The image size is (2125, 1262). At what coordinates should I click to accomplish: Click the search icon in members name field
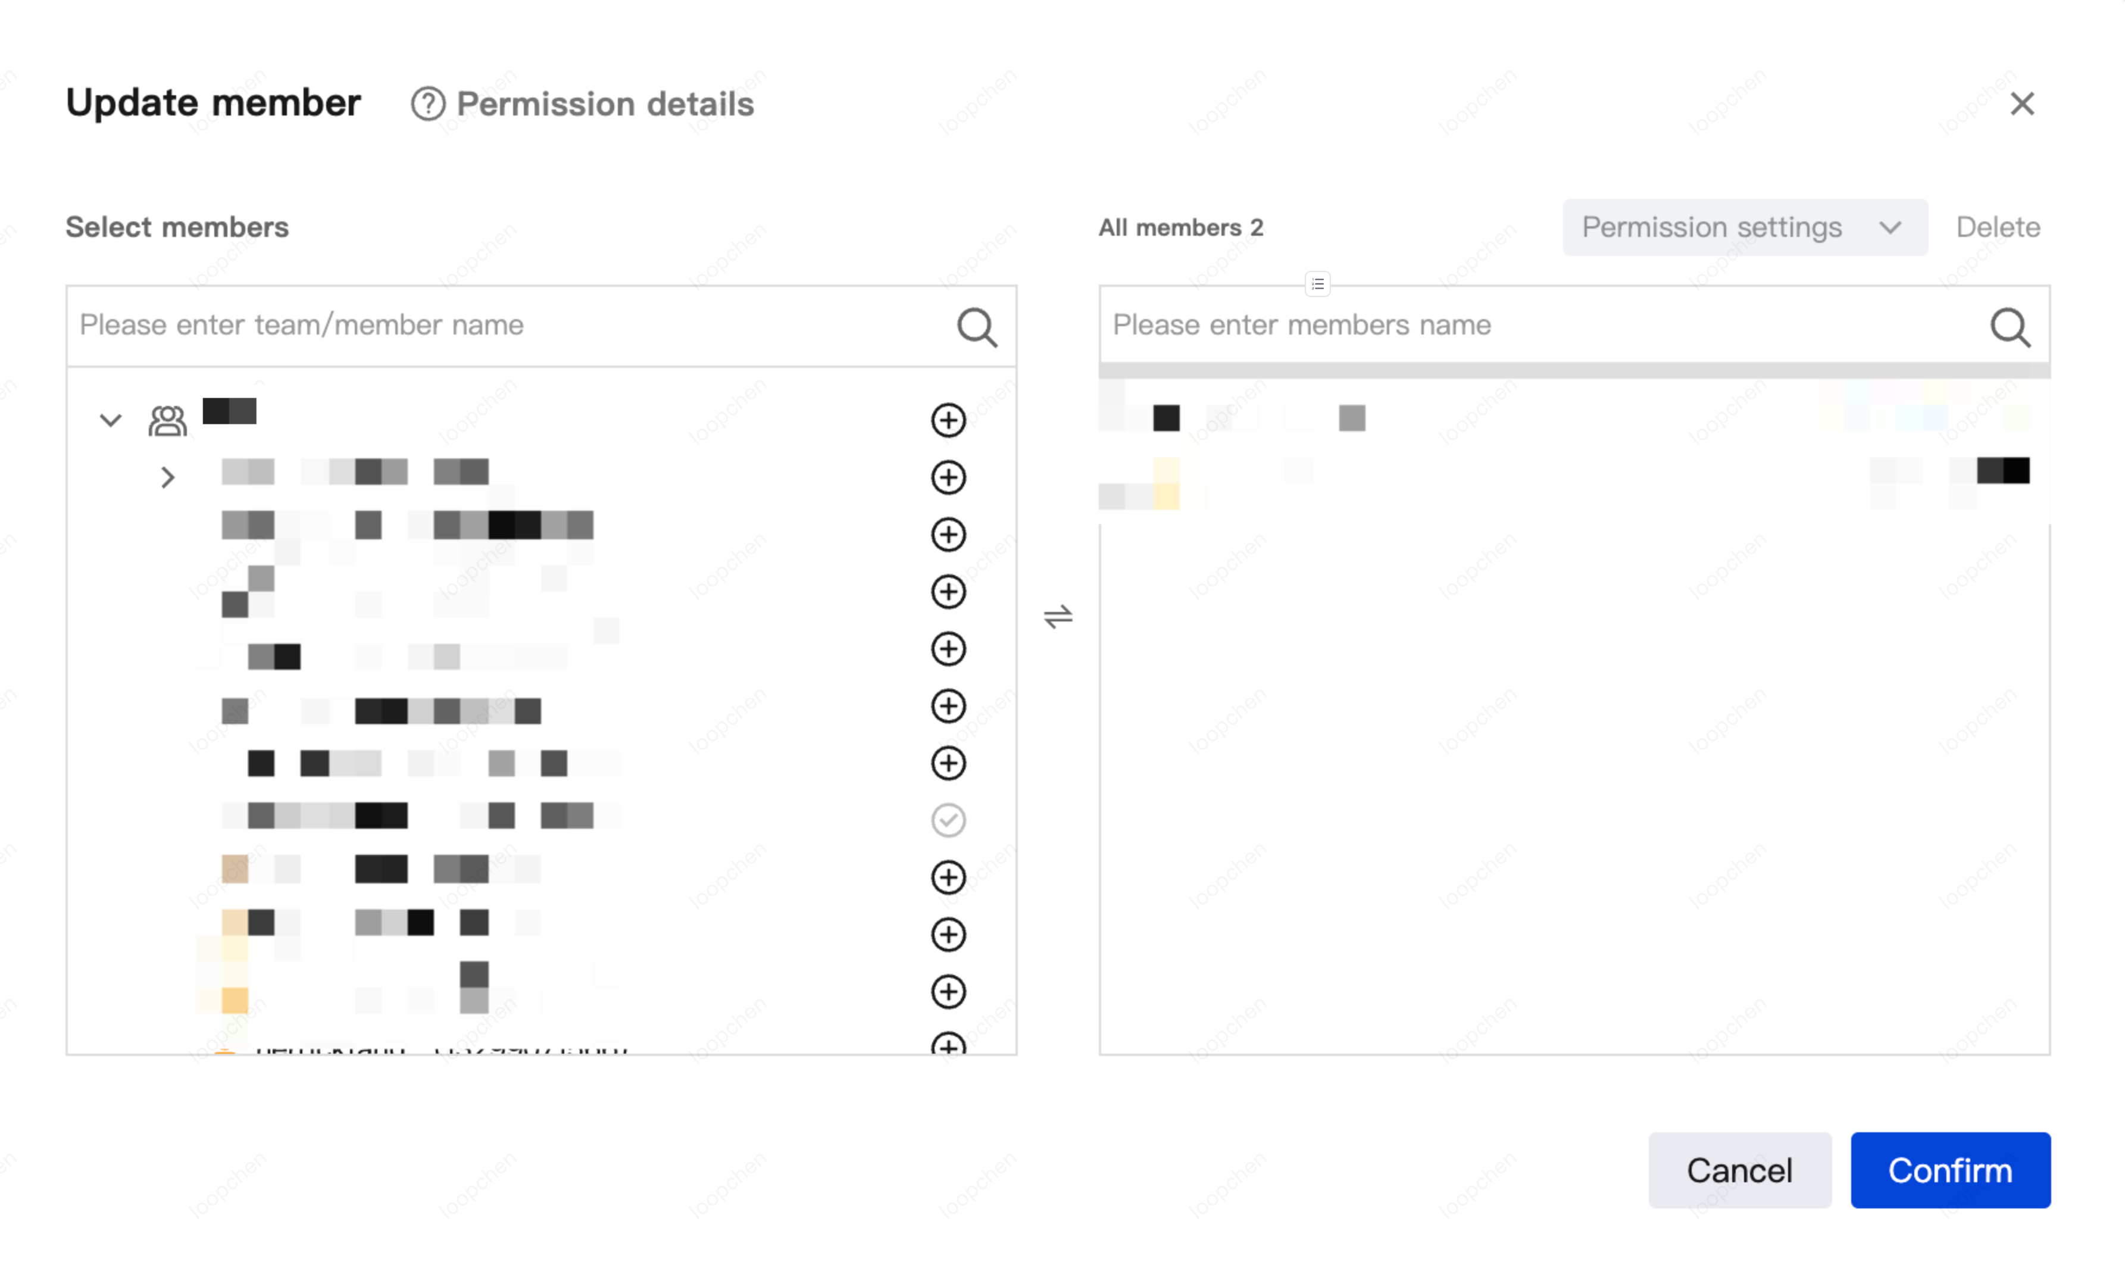(x=2010, y=327)
